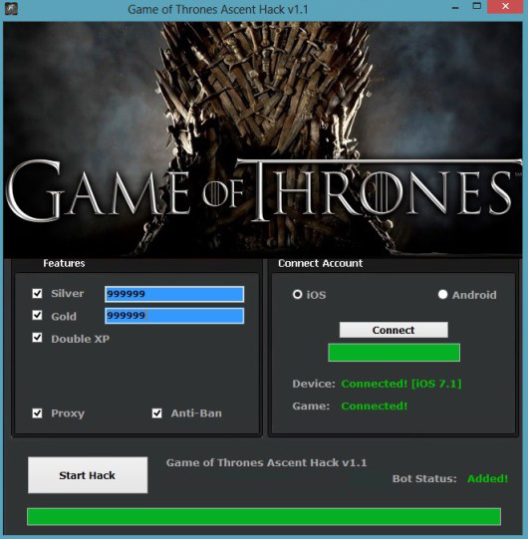Minimize the hack tool window
This screenshot has width=528, height=539.
click(455, 8)
